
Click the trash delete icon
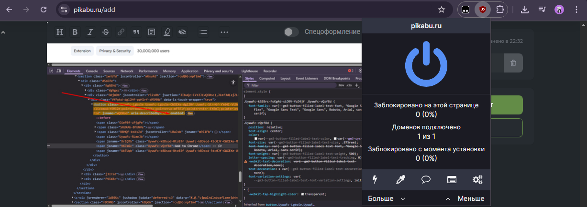513,63
